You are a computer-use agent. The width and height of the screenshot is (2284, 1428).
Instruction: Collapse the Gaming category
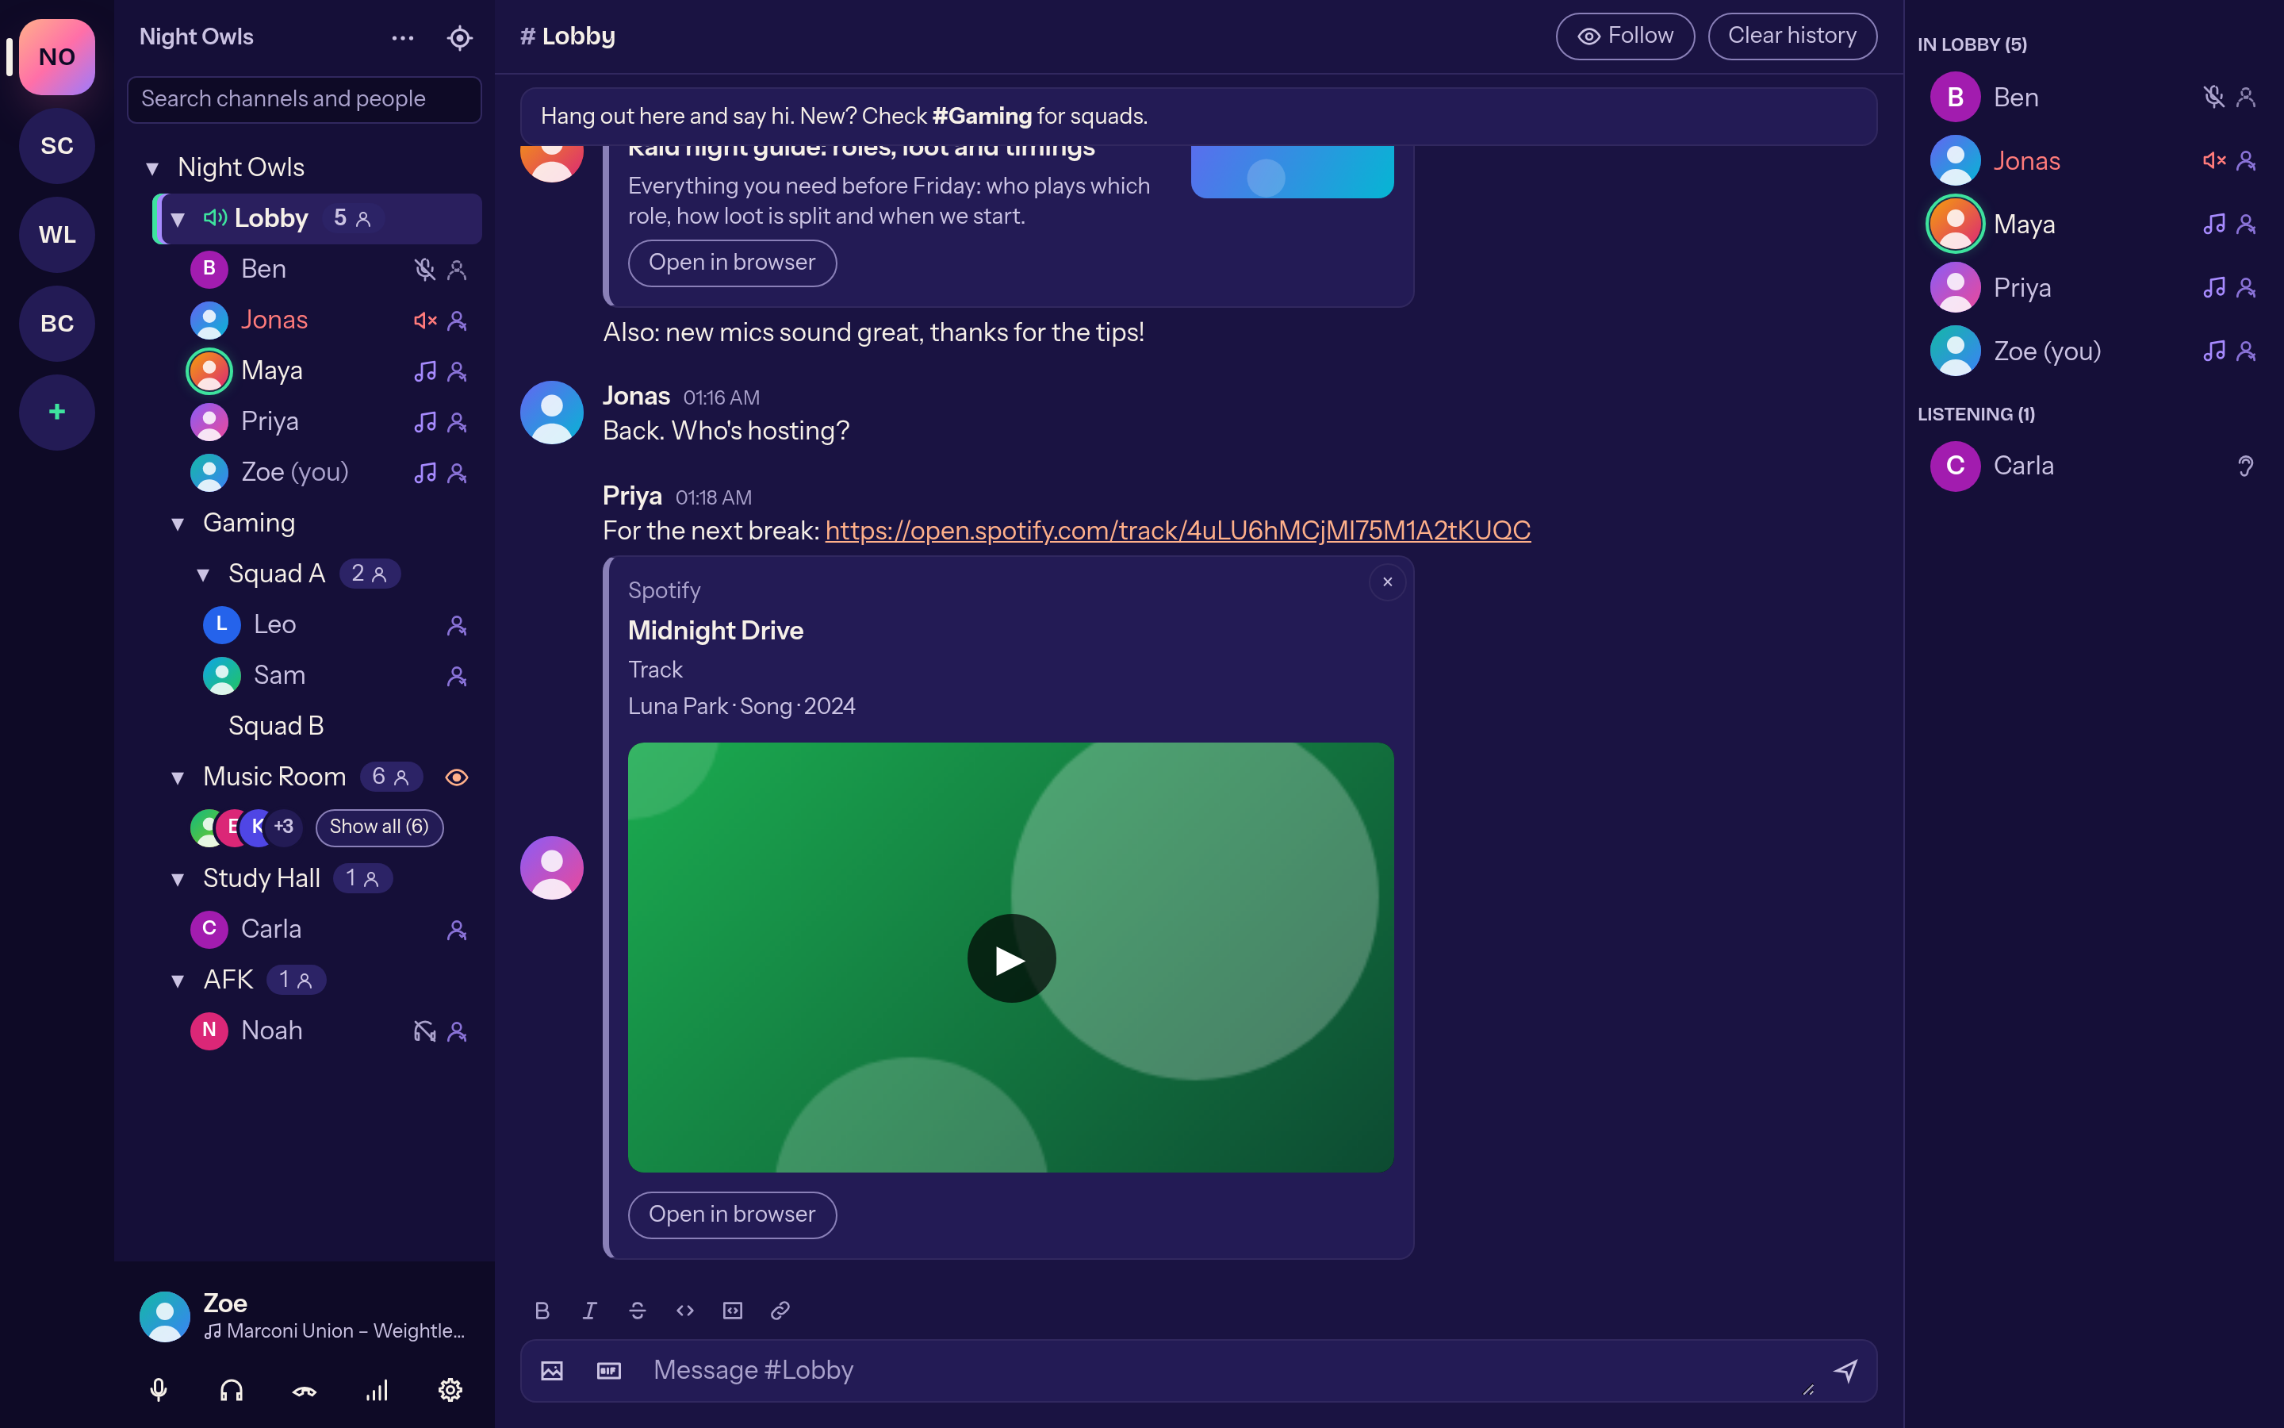(x=178, y=524)
